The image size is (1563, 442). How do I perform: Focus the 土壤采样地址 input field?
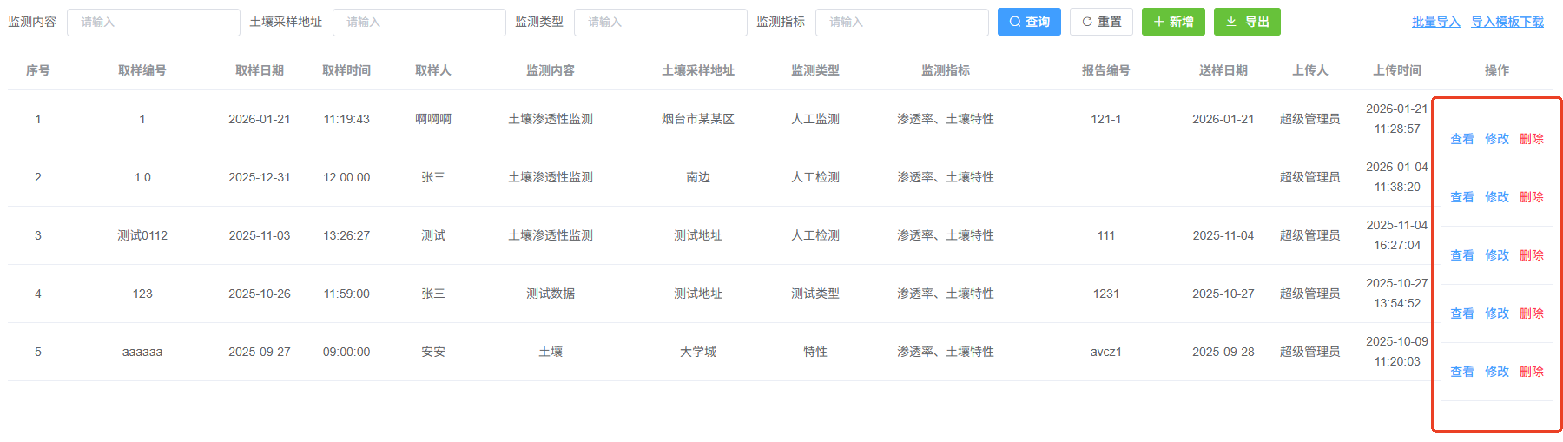[x=419, y=22]
